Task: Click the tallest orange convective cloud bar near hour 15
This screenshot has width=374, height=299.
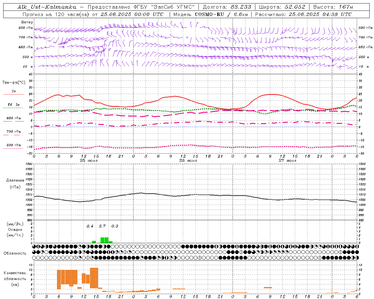Action: click(x=94, y=278)
